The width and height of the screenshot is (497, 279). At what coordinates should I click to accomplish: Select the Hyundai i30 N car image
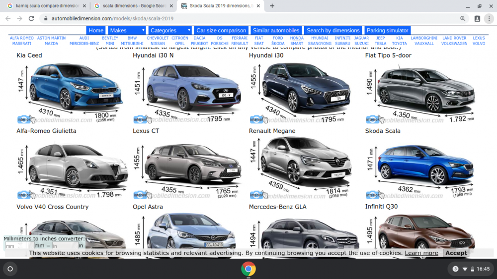click(x=193, y=87)
